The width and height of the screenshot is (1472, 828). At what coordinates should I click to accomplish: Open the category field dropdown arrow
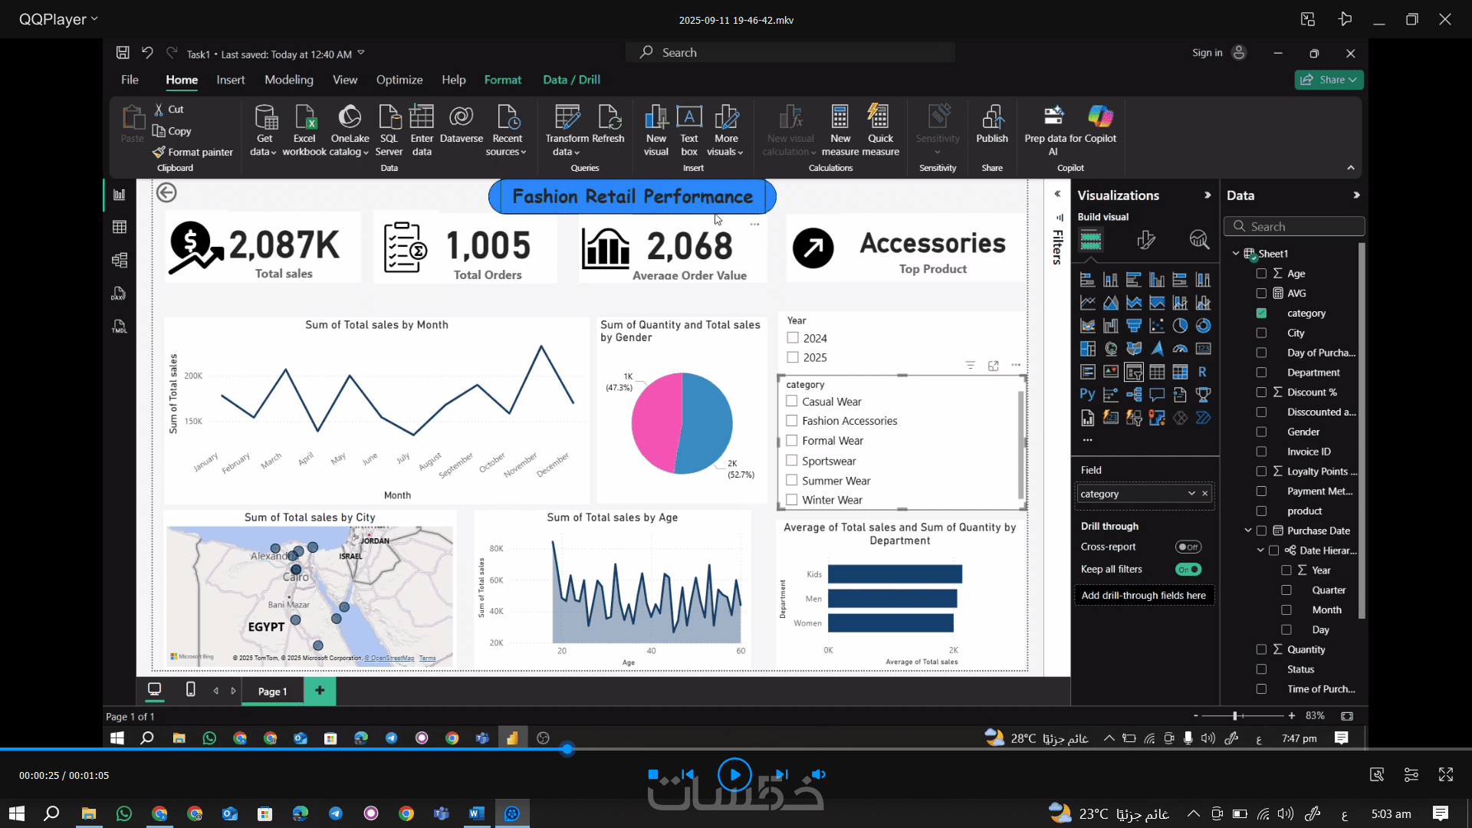[x=1191, y=494]
